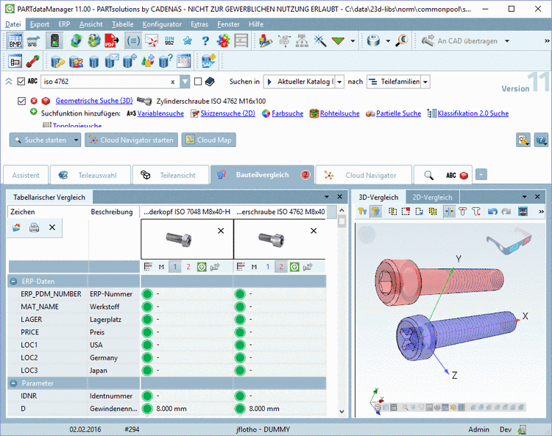The width and height of the screenshot is (552, 436).
Task: Expand 3D-Vergleich toolbar overflow chevron
Action: 541,211
